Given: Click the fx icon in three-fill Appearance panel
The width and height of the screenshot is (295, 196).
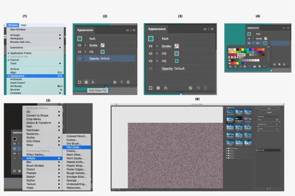Looking at the screenshot, I should 166,88.
